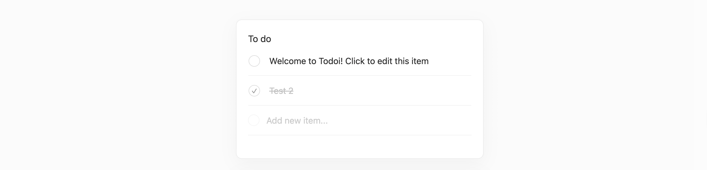Click the word Welcome in the first item

coord(287,61)
